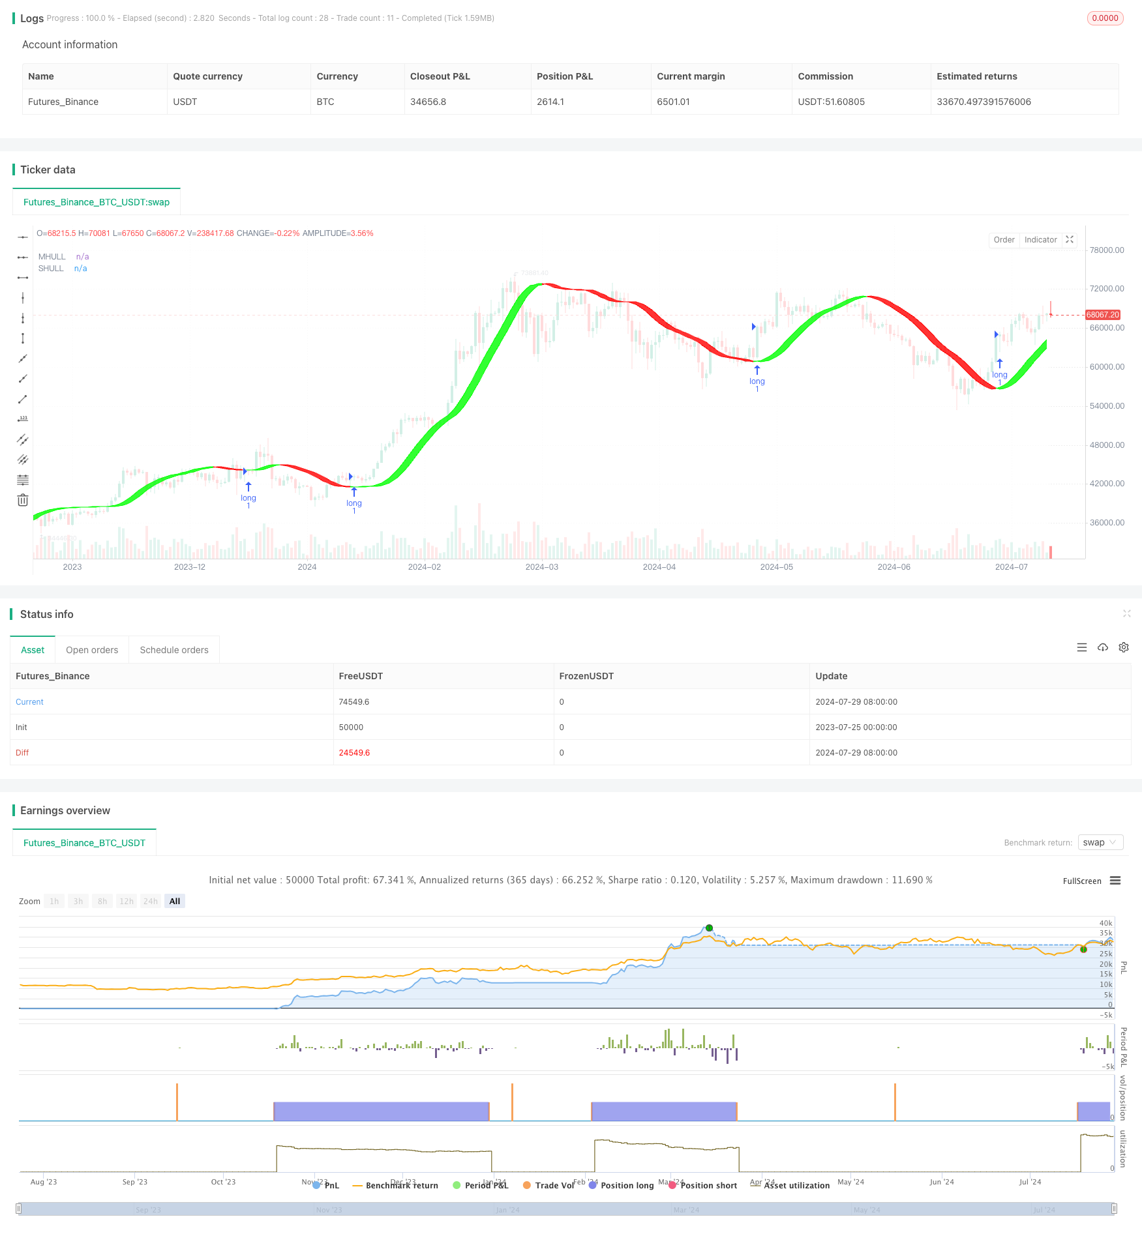Open the Benchmark return swap dropdown
Viewport: 1142px width, 1234px height.
[x=1100, y=842]
